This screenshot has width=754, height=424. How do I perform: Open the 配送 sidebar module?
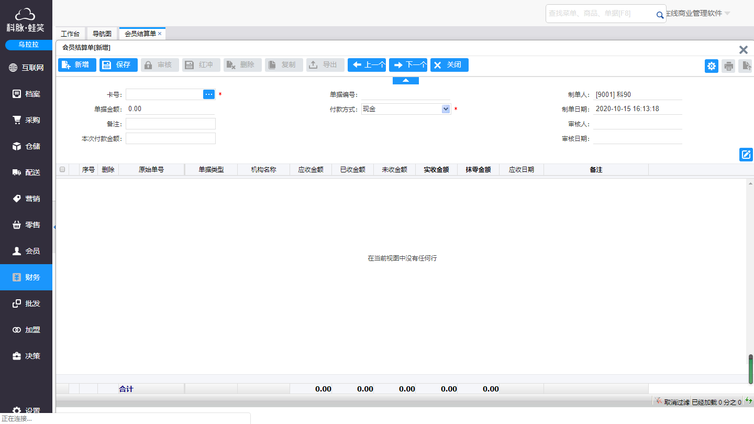tap(26, 172)
